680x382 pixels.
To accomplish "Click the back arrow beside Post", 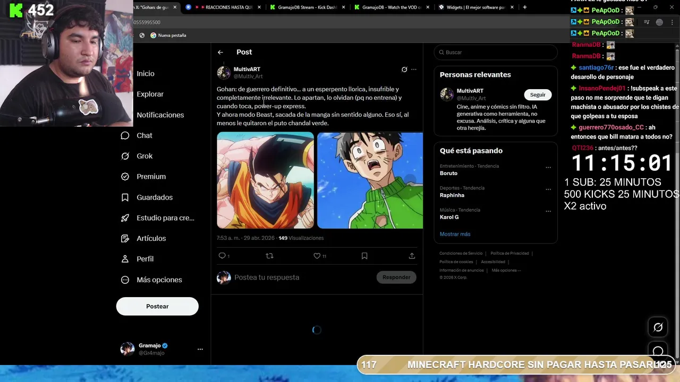I will [220, 52].
